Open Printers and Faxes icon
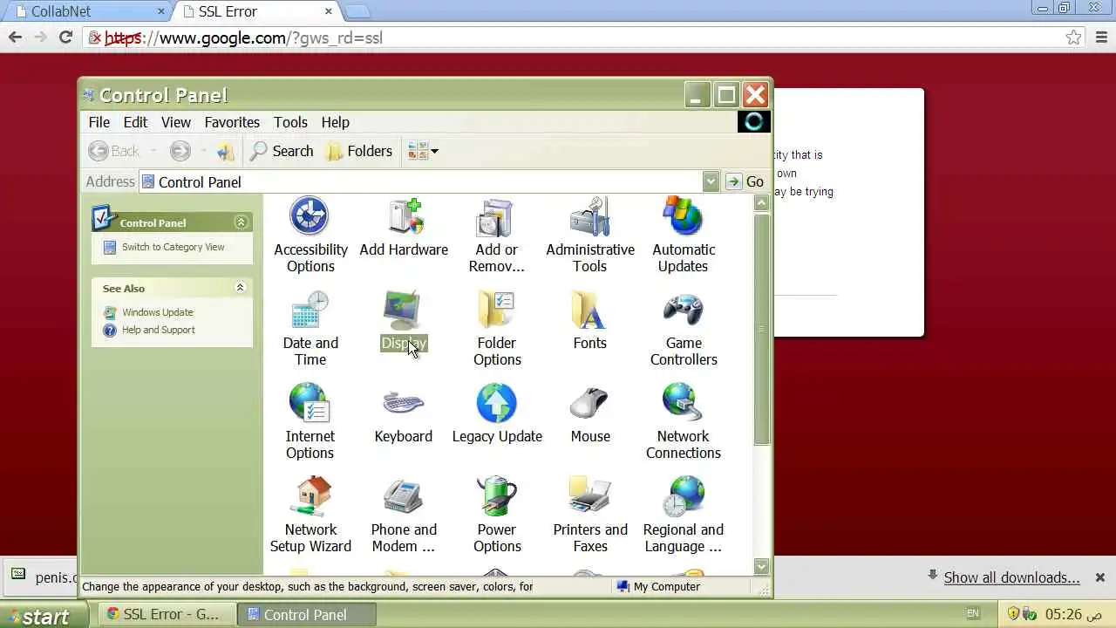The image size is (1116, 628). click(x=590, y=515)
